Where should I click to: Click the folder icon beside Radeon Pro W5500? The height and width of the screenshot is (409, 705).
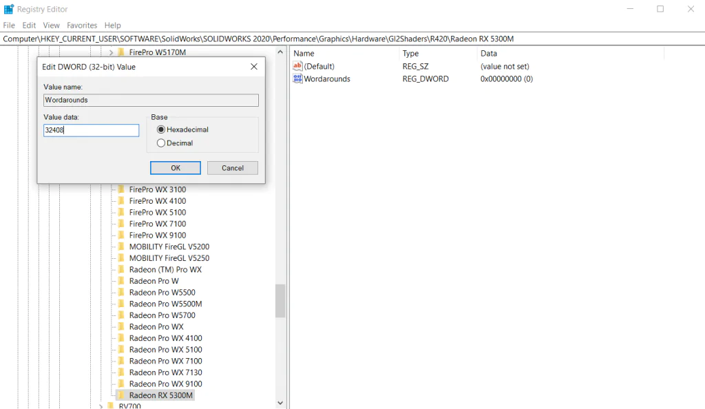[x=121, y=293]
